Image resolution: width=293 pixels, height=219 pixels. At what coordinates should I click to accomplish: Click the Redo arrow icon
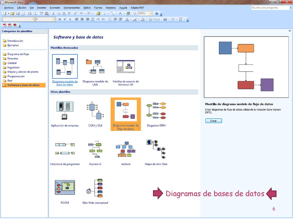[x=89, y=13]
